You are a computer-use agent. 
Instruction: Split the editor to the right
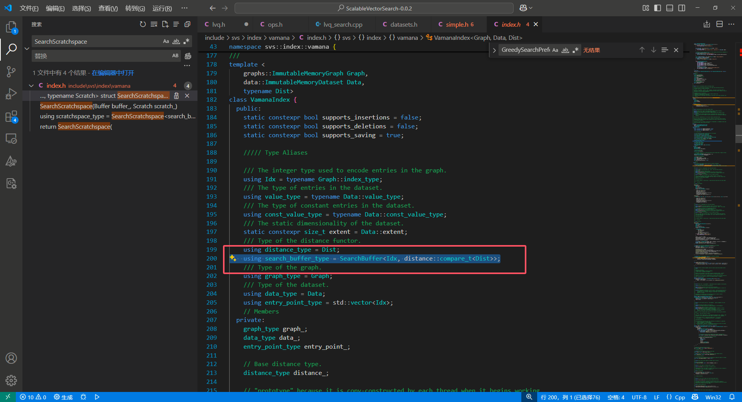coord(719,24)
